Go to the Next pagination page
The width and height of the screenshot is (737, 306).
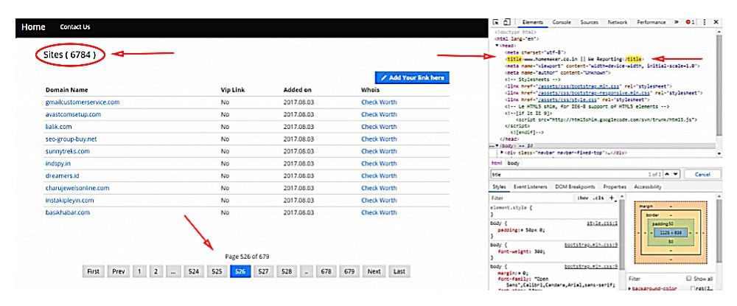click(374, 271)
